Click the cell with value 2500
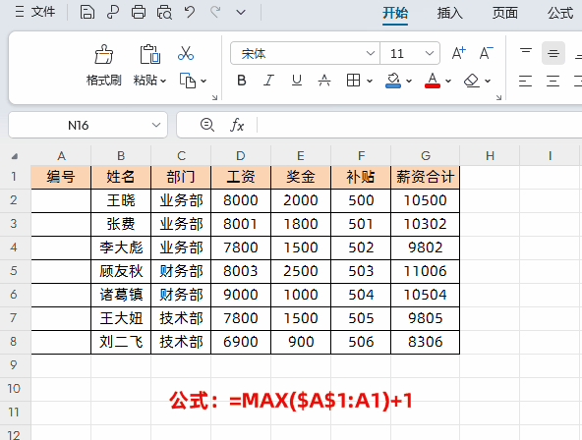The height and width of the screenshot is (440, 582). tap(301, 271)
